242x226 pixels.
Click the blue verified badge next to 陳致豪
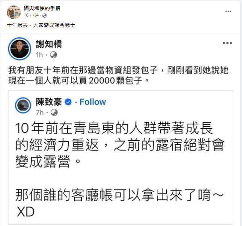[x=68, y=102]
